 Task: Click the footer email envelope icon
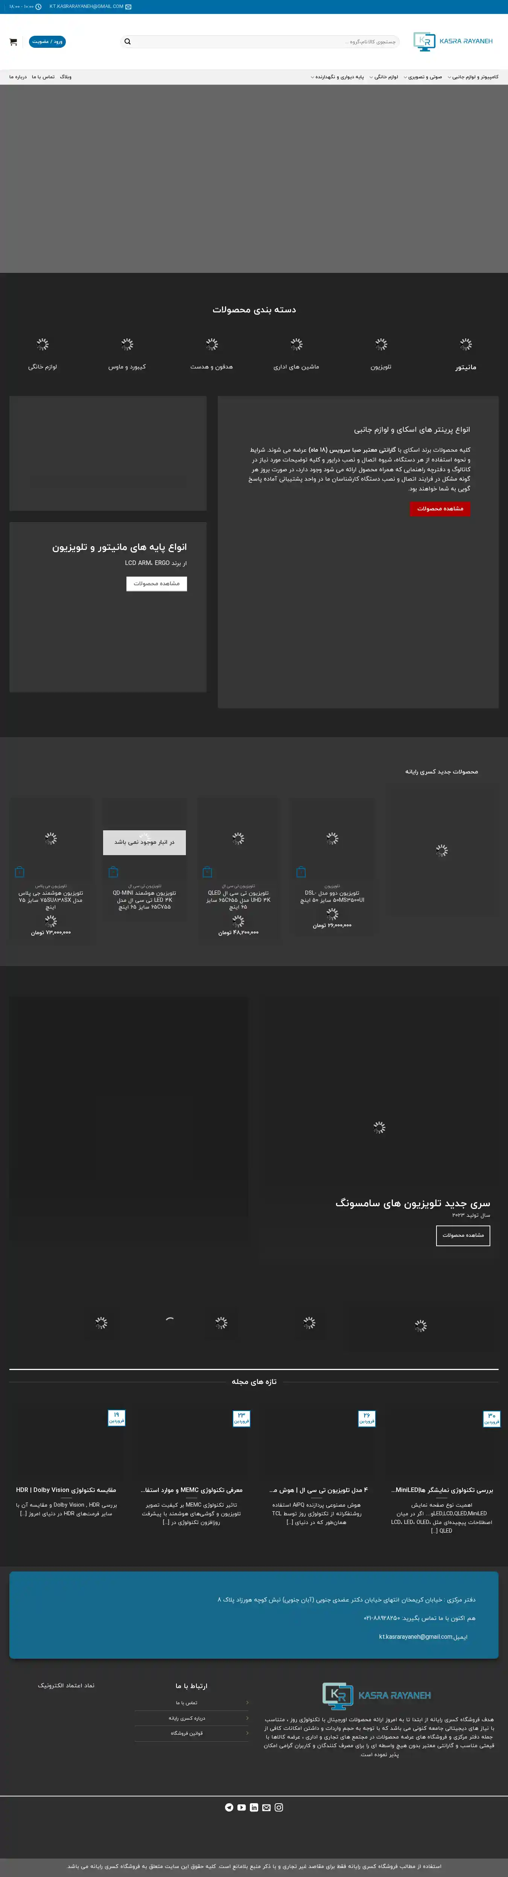(x=266, y=1807)
